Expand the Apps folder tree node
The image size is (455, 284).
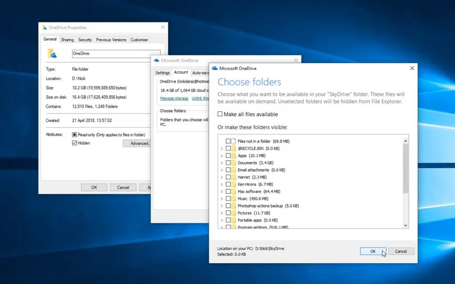tap(222, 156)
